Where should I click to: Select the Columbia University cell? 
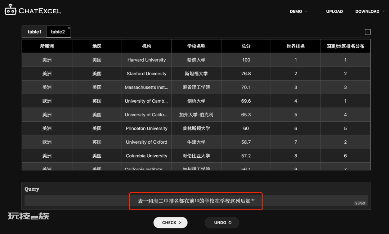[x=147, y=156]
